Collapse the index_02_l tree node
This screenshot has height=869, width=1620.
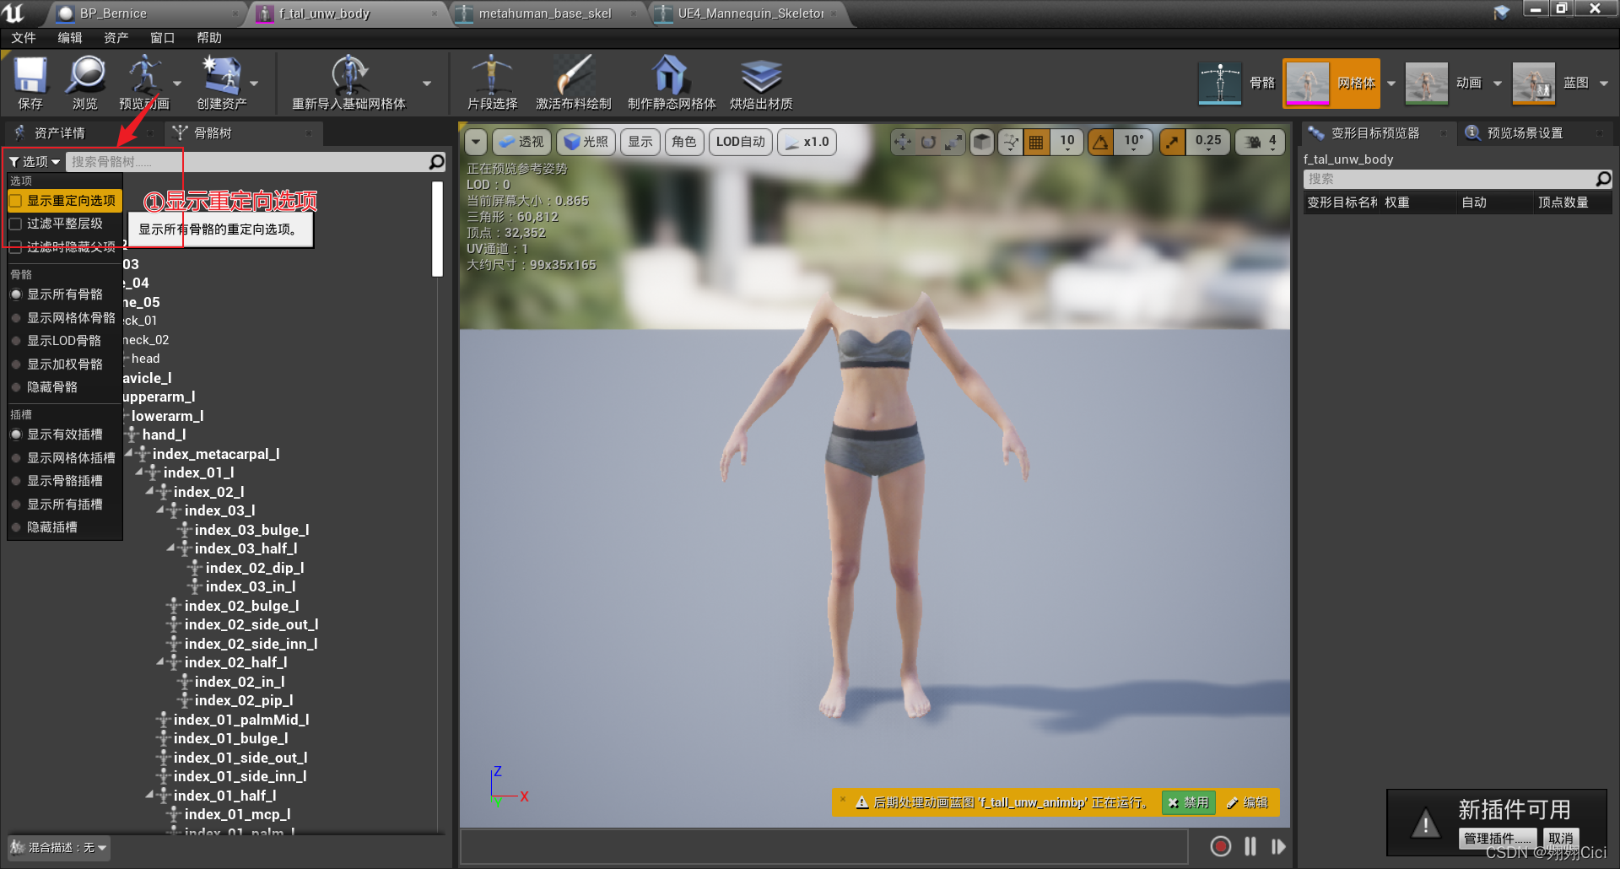click(150, 492)
